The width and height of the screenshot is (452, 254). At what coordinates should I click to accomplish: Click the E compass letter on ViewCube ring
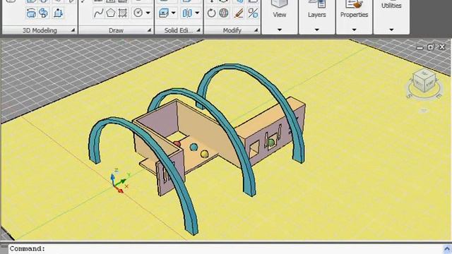coord(439,97)
